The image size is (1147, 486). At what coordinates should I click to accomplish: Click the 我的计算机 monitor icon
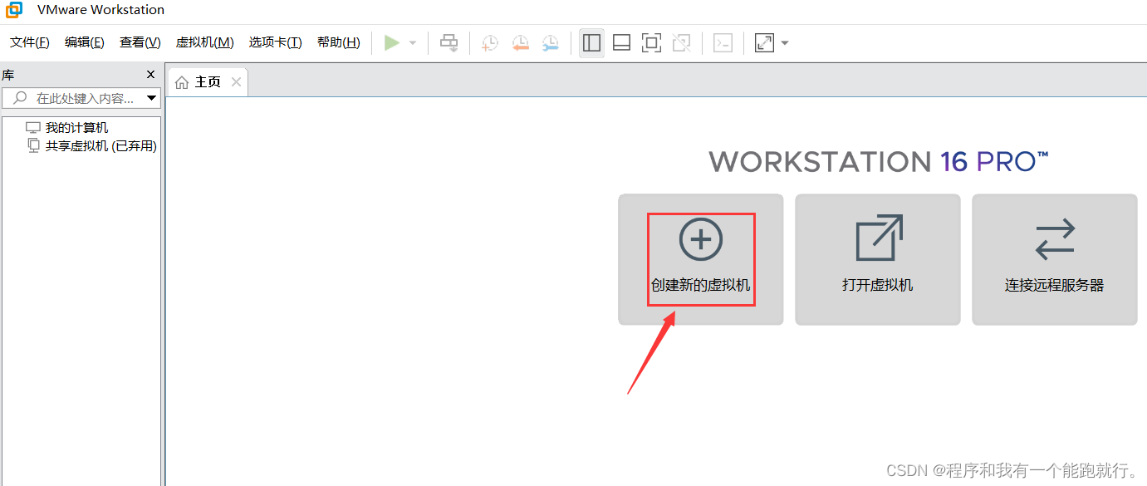pos(33,128)
